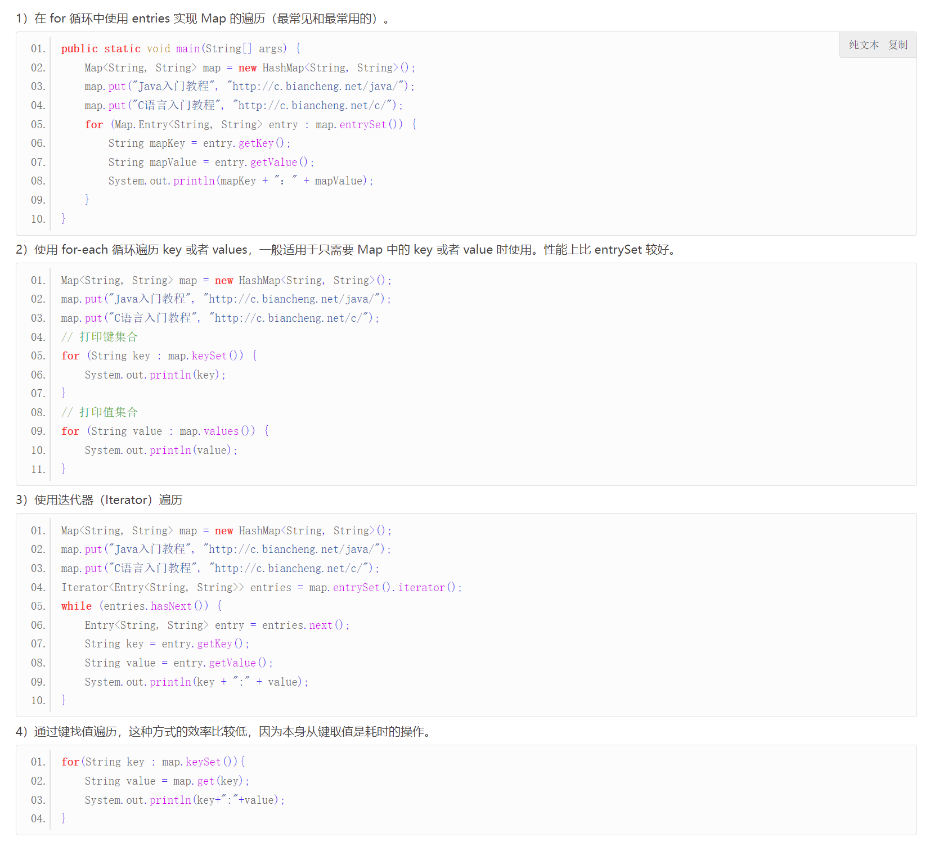Click heading '1）在 for 循环中使用 entries 实现 Map 的遍历'

203,19
